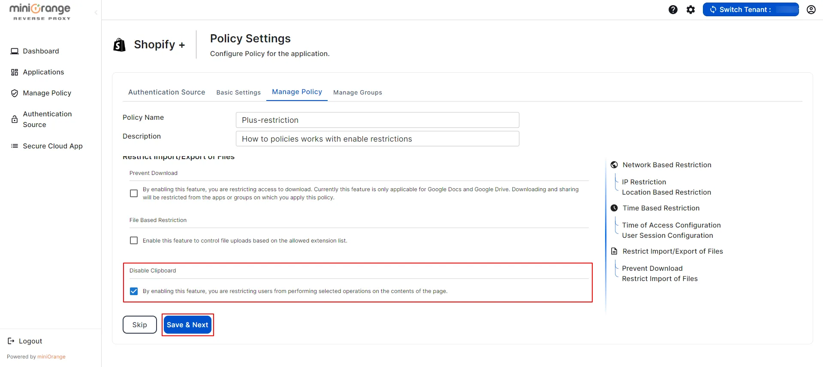Screen dimensions: 823x367
Task: Jump to User Session Configuration
Action: click(x=667, y=236)
